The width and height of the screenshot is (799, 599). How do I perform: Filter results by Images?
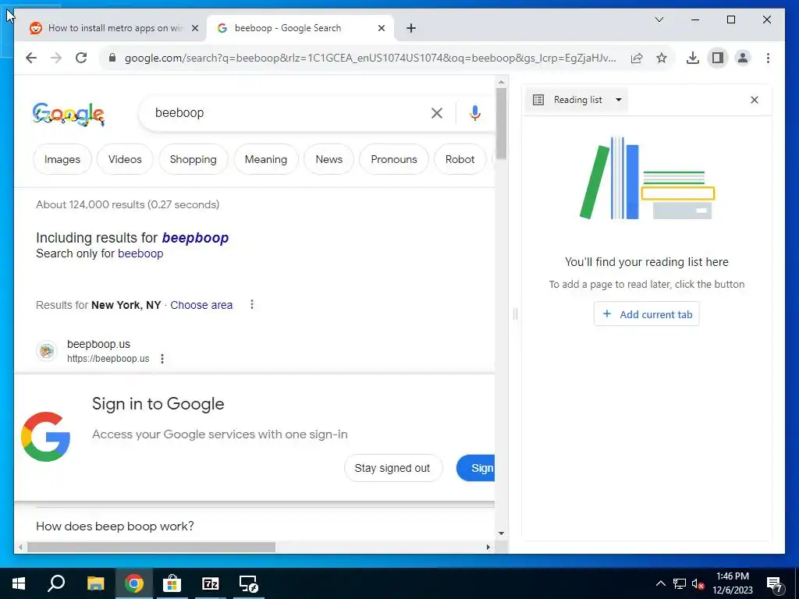[62, 159]
